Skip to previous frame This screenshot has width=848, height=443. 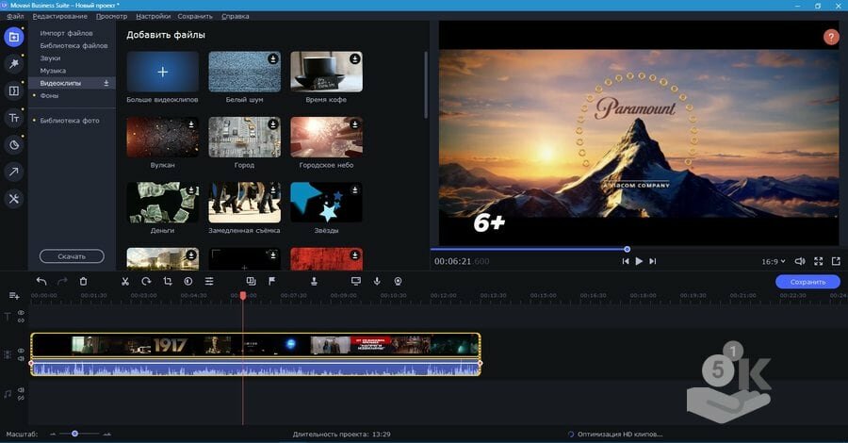[626, 261]
